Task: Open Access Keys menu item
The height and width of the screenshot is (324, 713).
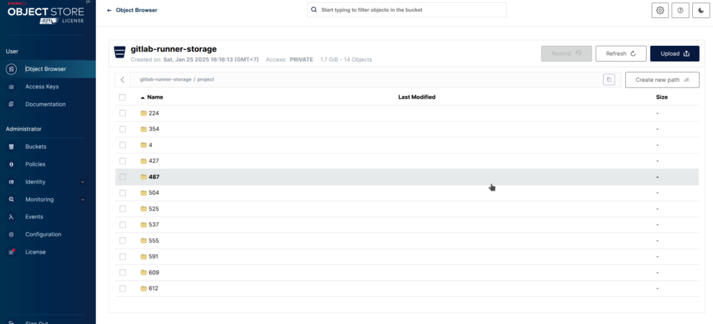Action: pos(42,87)
